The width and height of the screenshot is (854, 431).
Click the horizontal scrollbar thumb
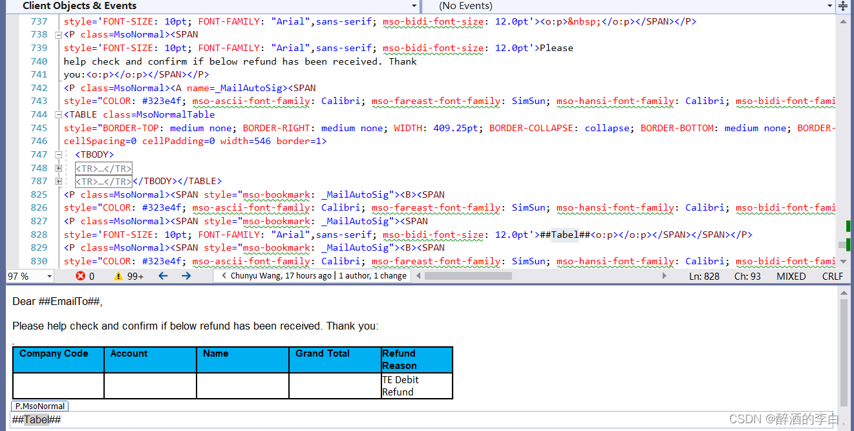pyautogui.click(x=468, y=276)
